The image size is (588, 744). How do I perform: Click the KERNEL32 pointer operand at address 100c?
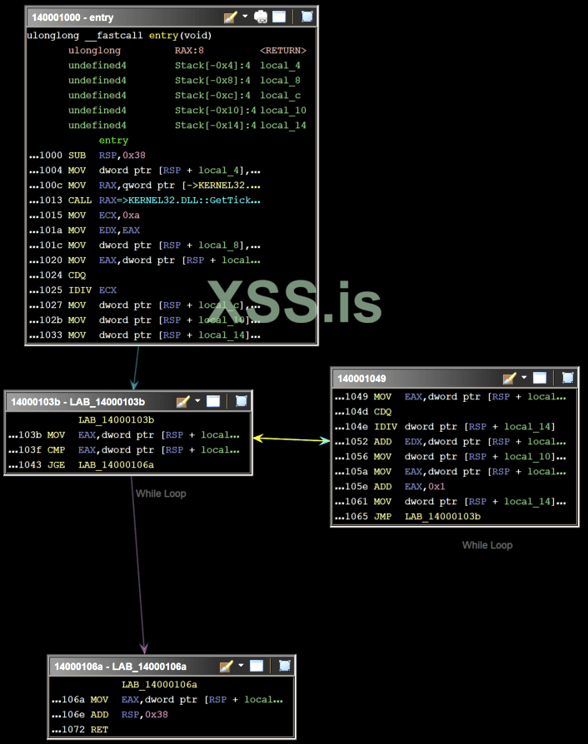[x=222, y=185]
